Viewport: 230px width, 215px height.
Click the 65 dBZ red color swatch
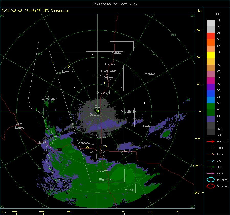tap(211, 36)
